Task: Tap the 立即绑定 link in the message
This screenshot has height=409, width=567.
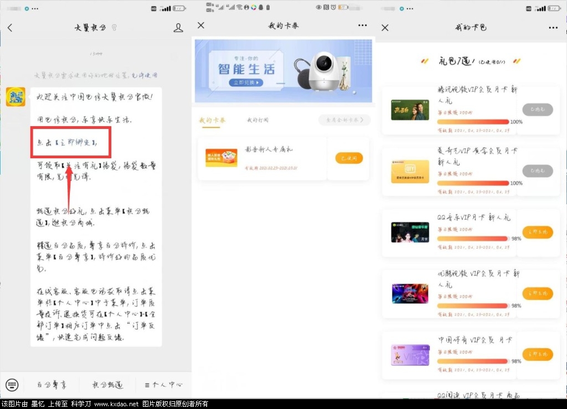Action: 76,142
